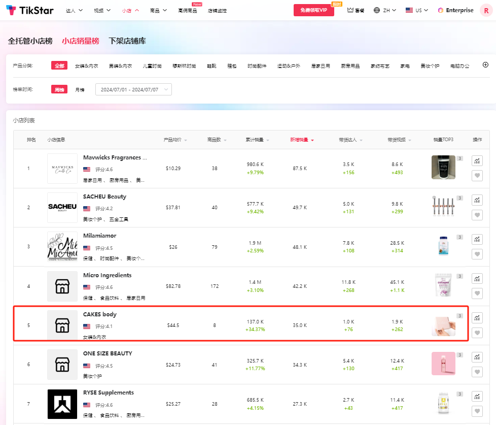Favorite the Milamiamor shop
496x425 pixels.
pos(477,254)
